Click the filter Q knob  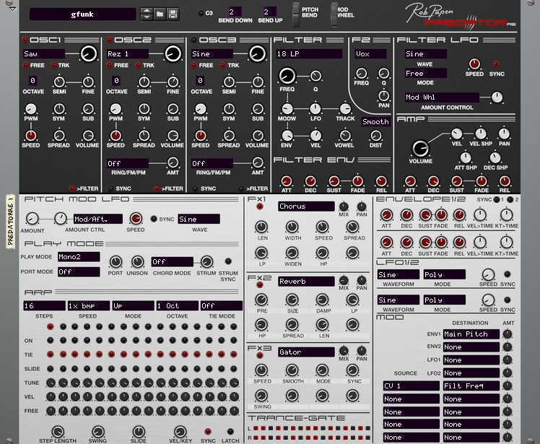pyautogui.click(x=315, y=76)
